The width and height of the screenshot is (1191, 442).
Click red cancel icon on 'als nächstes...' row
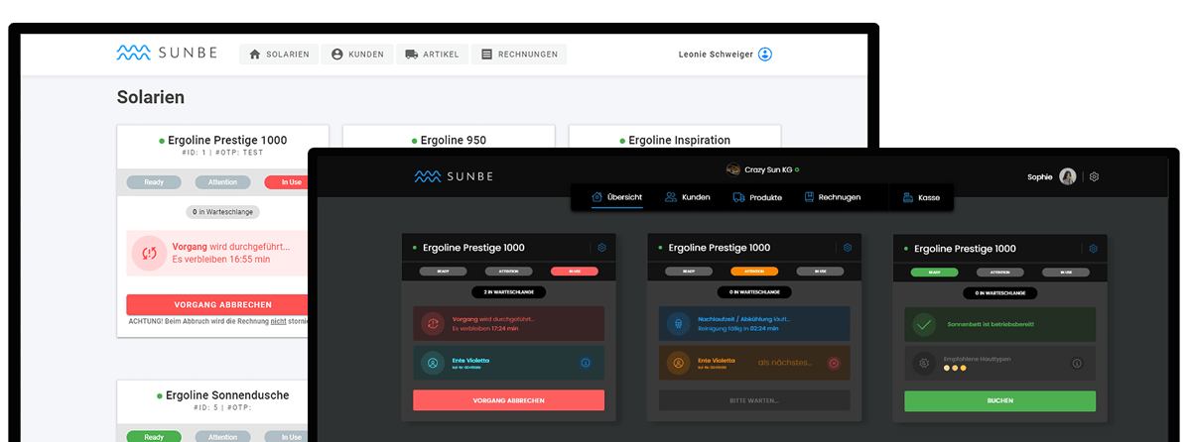833,364
